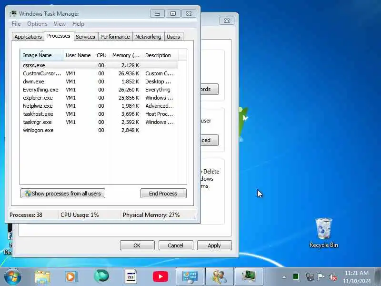Image resolution: width=381 pixels, height=286 pixels.
Task: Select the CustomCursor process row
Action: 100,73
